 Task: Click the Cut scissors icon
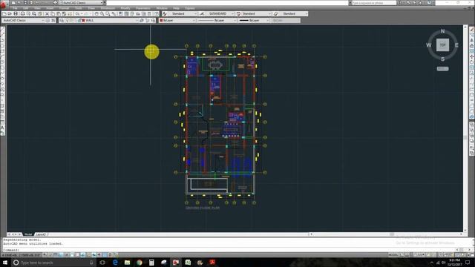click(47, 13)
